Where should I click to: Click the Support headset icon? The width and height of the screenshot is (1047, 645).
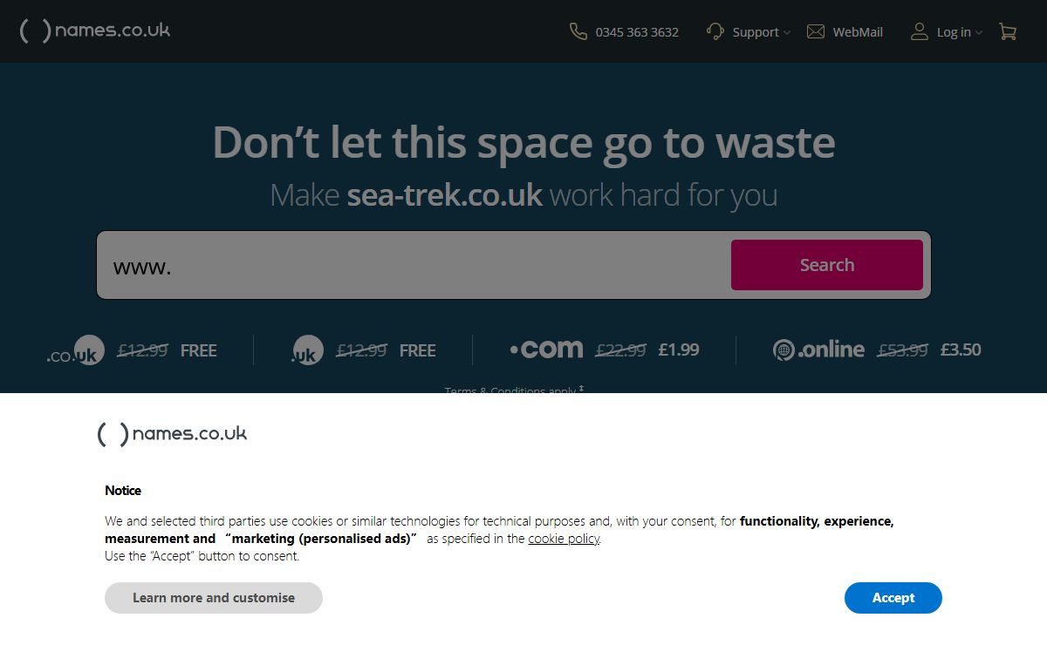715,31
